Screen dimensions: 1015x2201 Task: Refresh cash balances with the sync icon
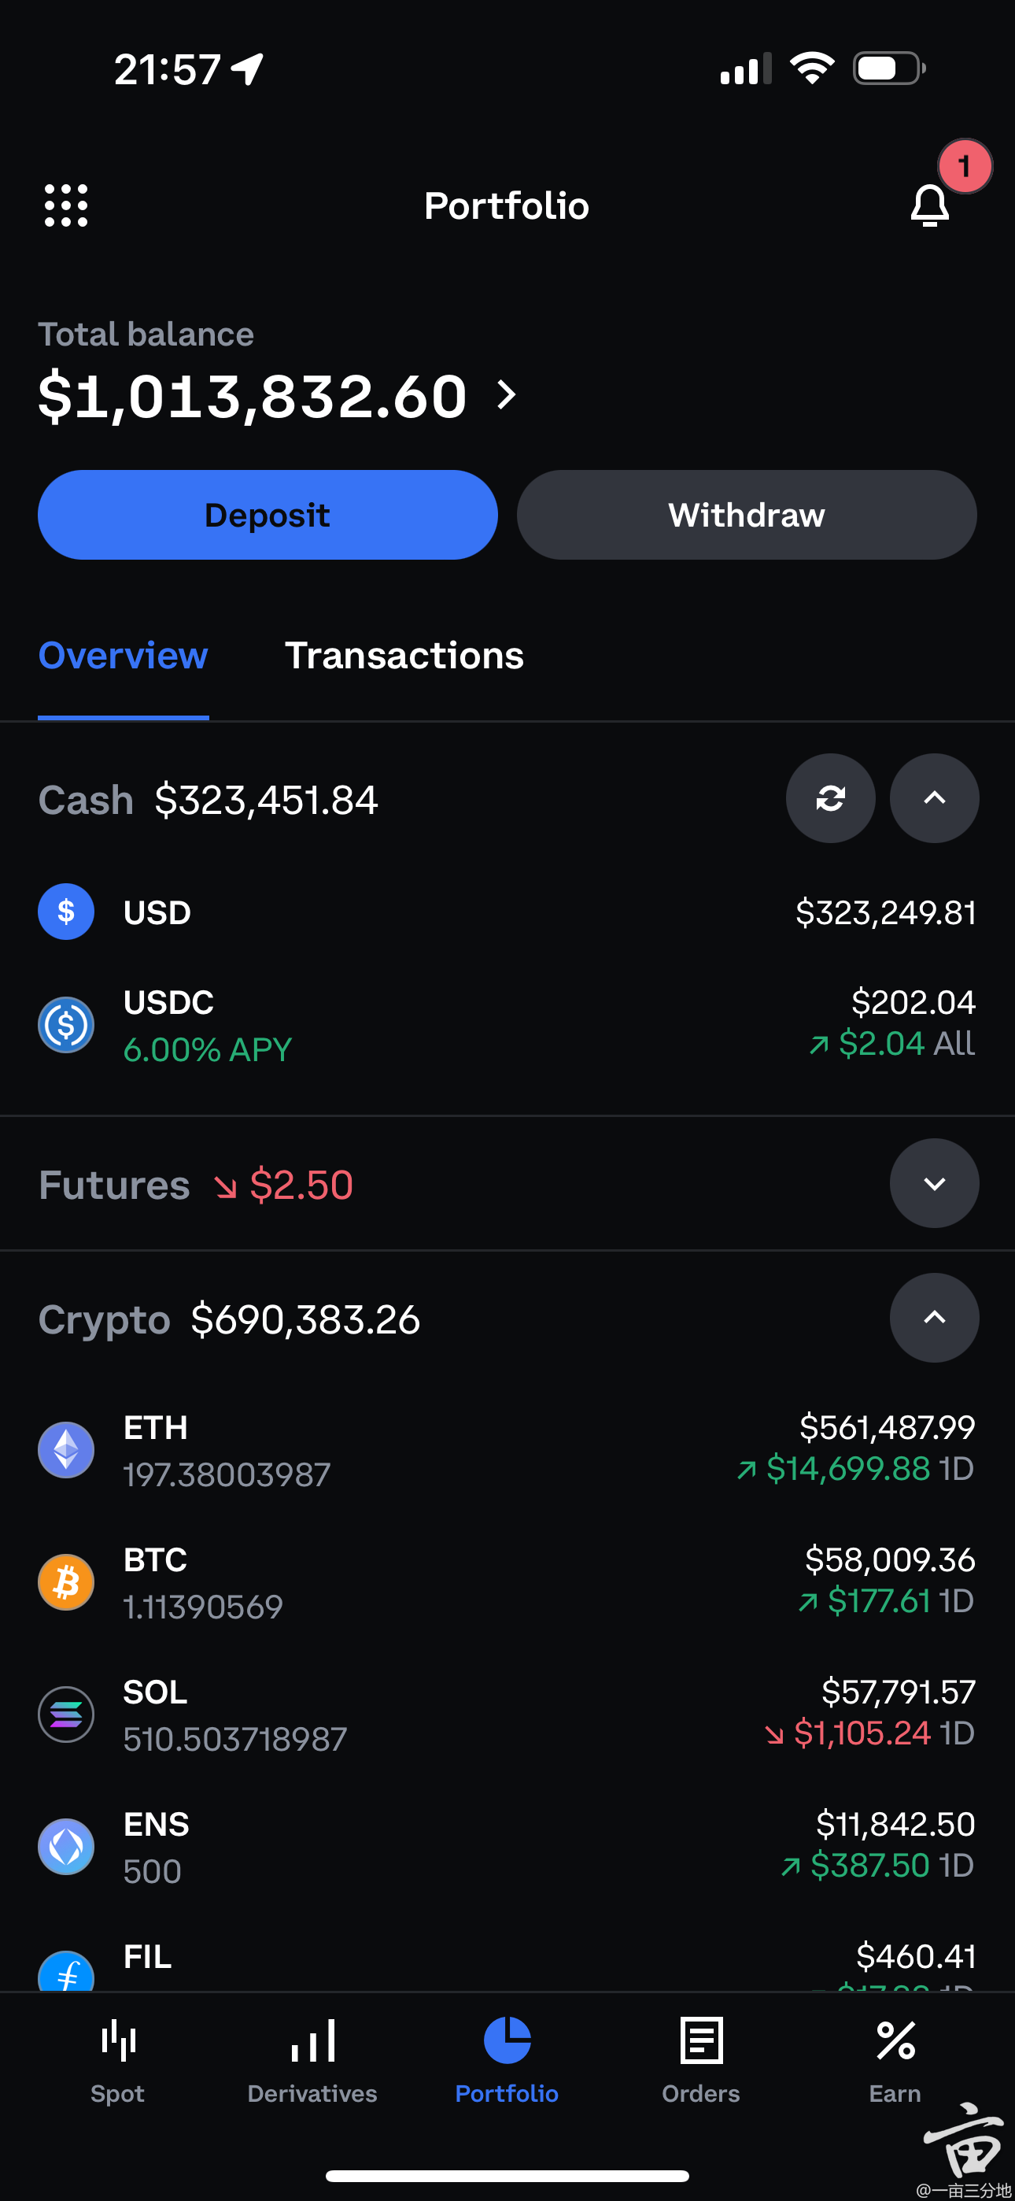(830, 798)
